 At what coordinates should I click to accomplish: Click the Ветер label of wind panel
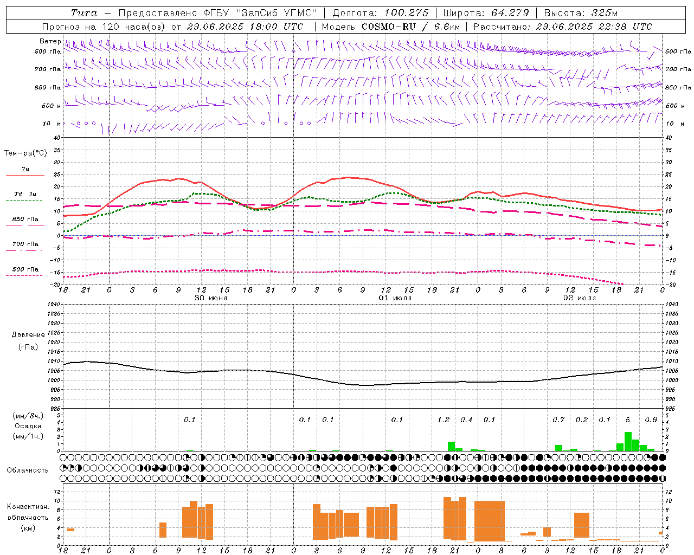(50, 41)
